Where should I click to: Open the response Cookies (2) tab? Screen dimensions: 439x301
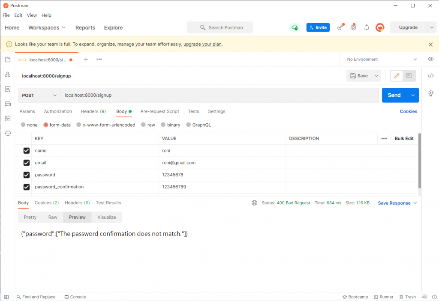click(x=47, y=203)
